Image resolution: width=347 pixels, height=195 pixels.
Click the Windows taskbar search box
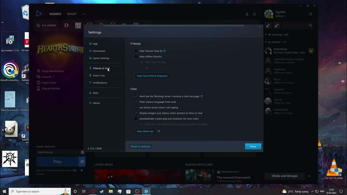click(40, 191)
